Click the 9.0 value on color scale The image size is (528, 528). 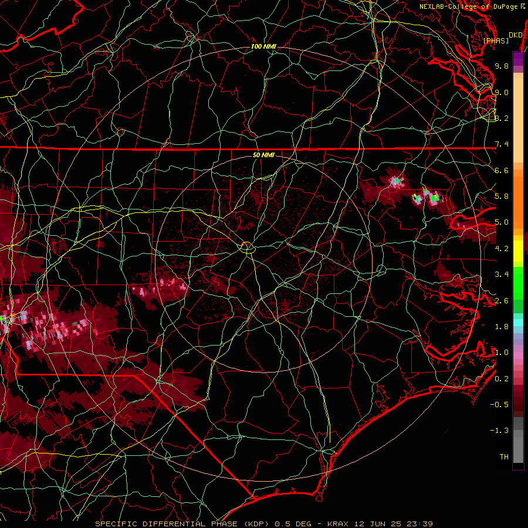click(x=502, y=92)
